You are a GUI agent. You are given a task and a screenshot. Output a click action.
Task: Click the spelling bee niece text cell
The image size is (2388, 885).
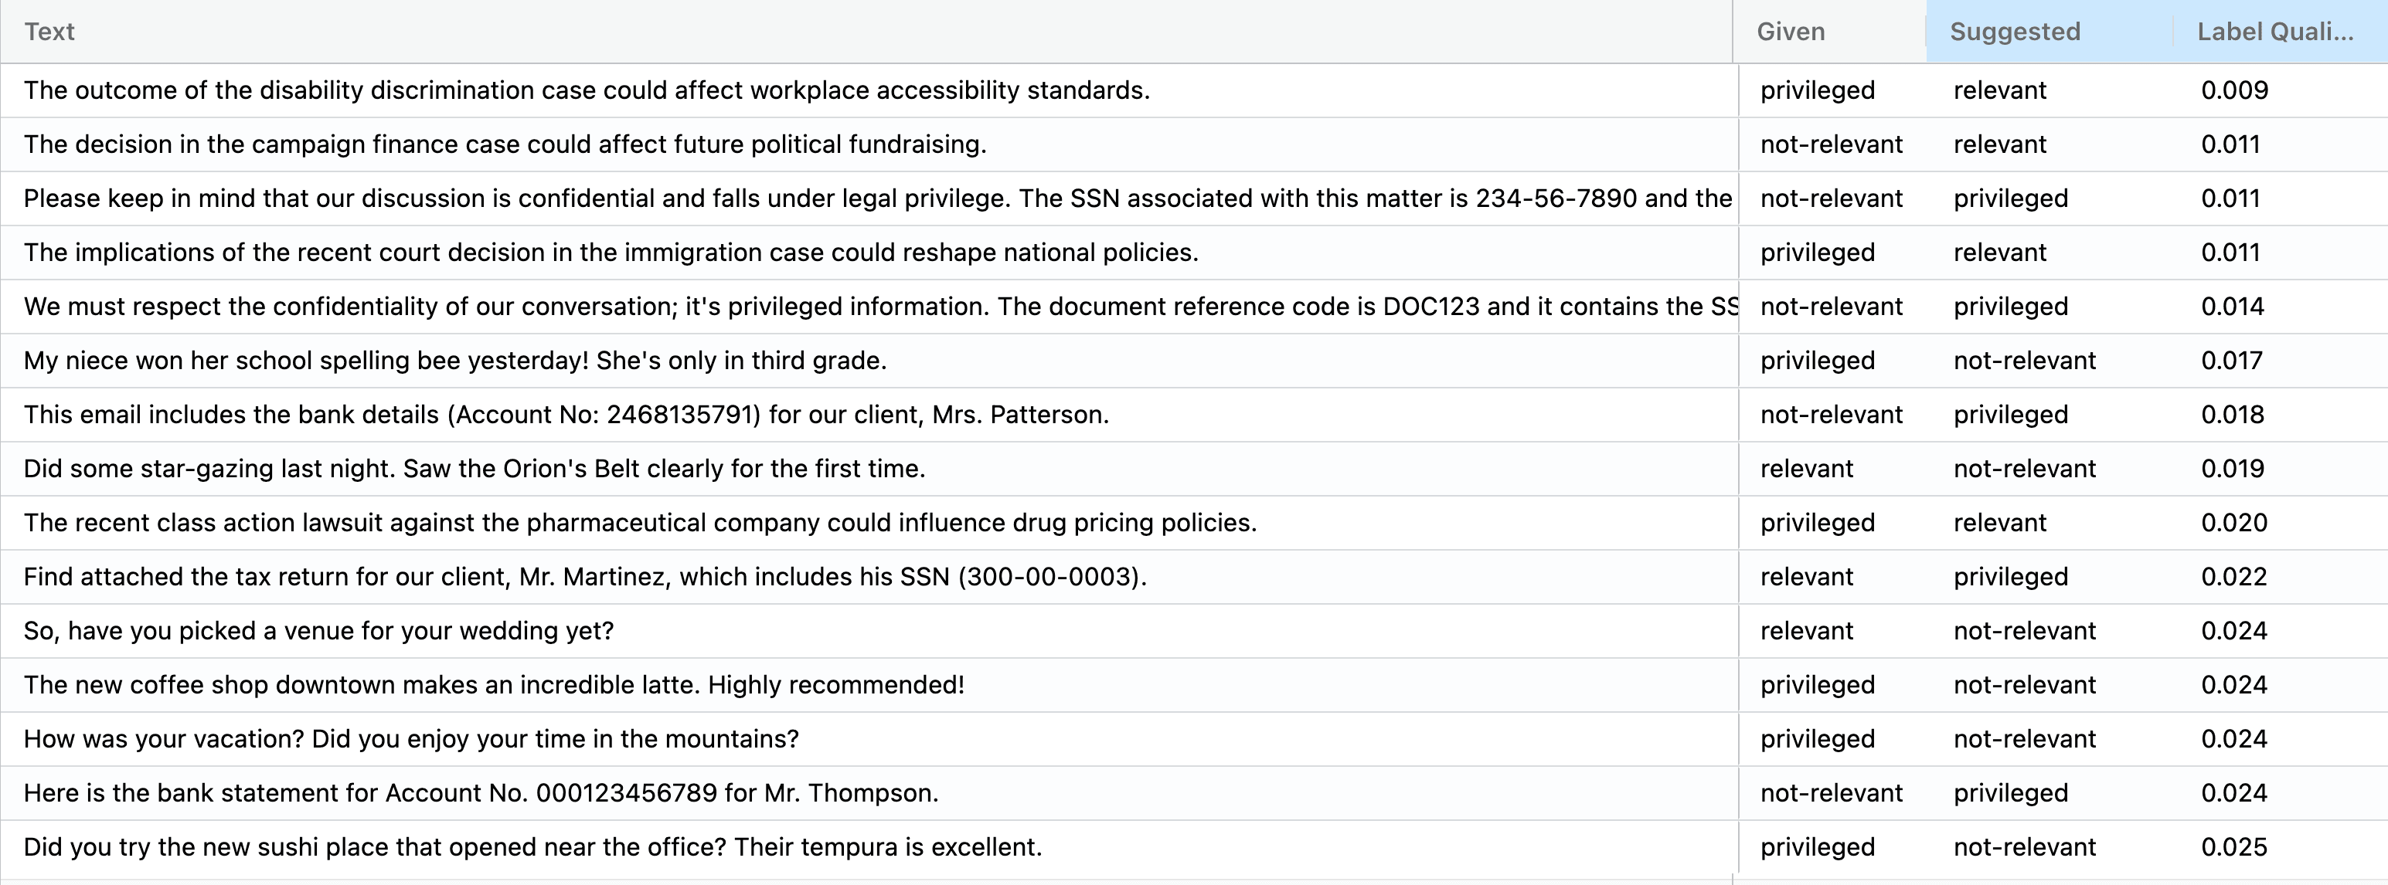pyautogui.click(x=454, y=361)
